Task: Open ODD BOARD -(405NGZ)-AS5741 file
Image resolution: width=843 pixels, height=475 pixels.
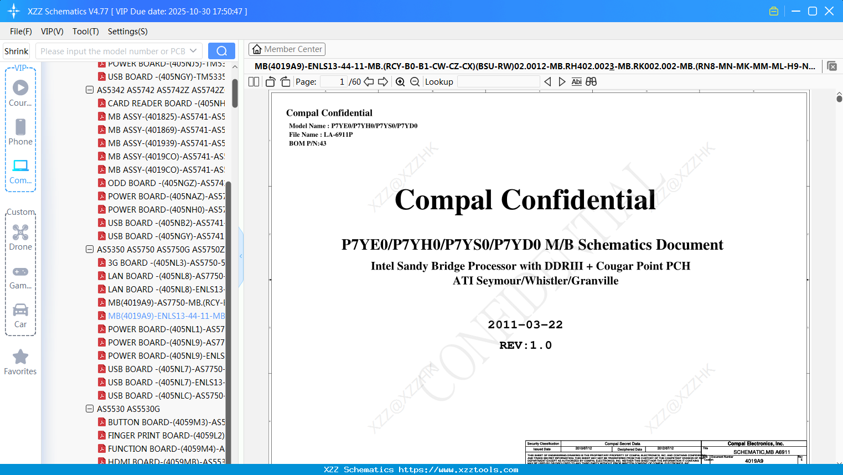Action: pyautogui.click(x=162, y=183)
